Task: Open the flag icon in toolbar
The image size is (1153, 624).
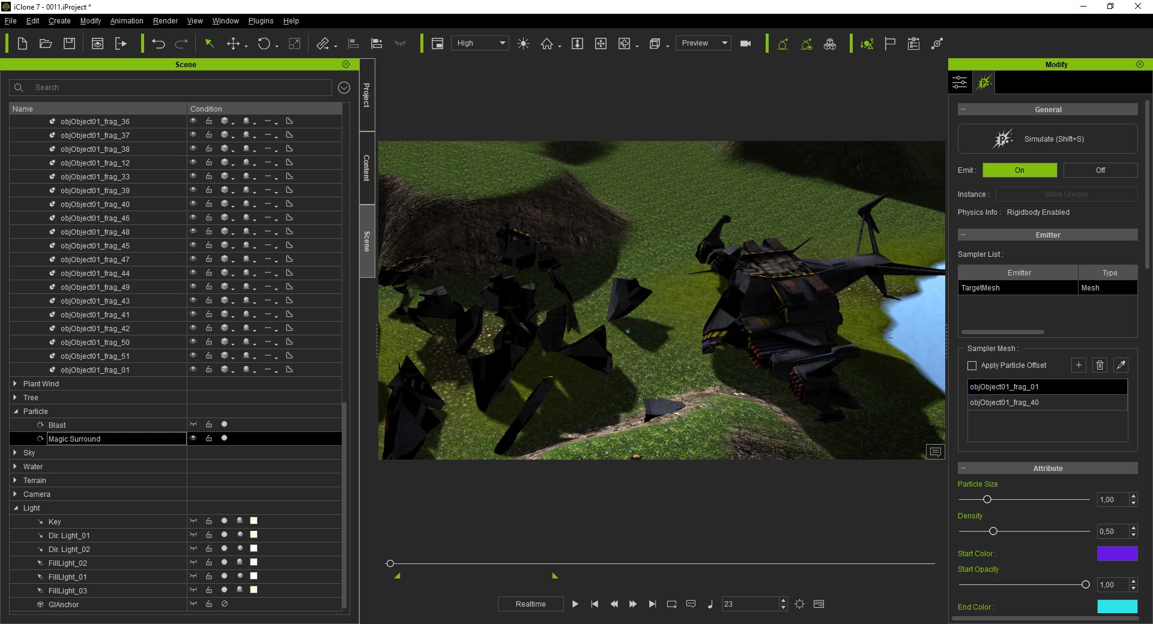Action: click(x=890, y=43)
